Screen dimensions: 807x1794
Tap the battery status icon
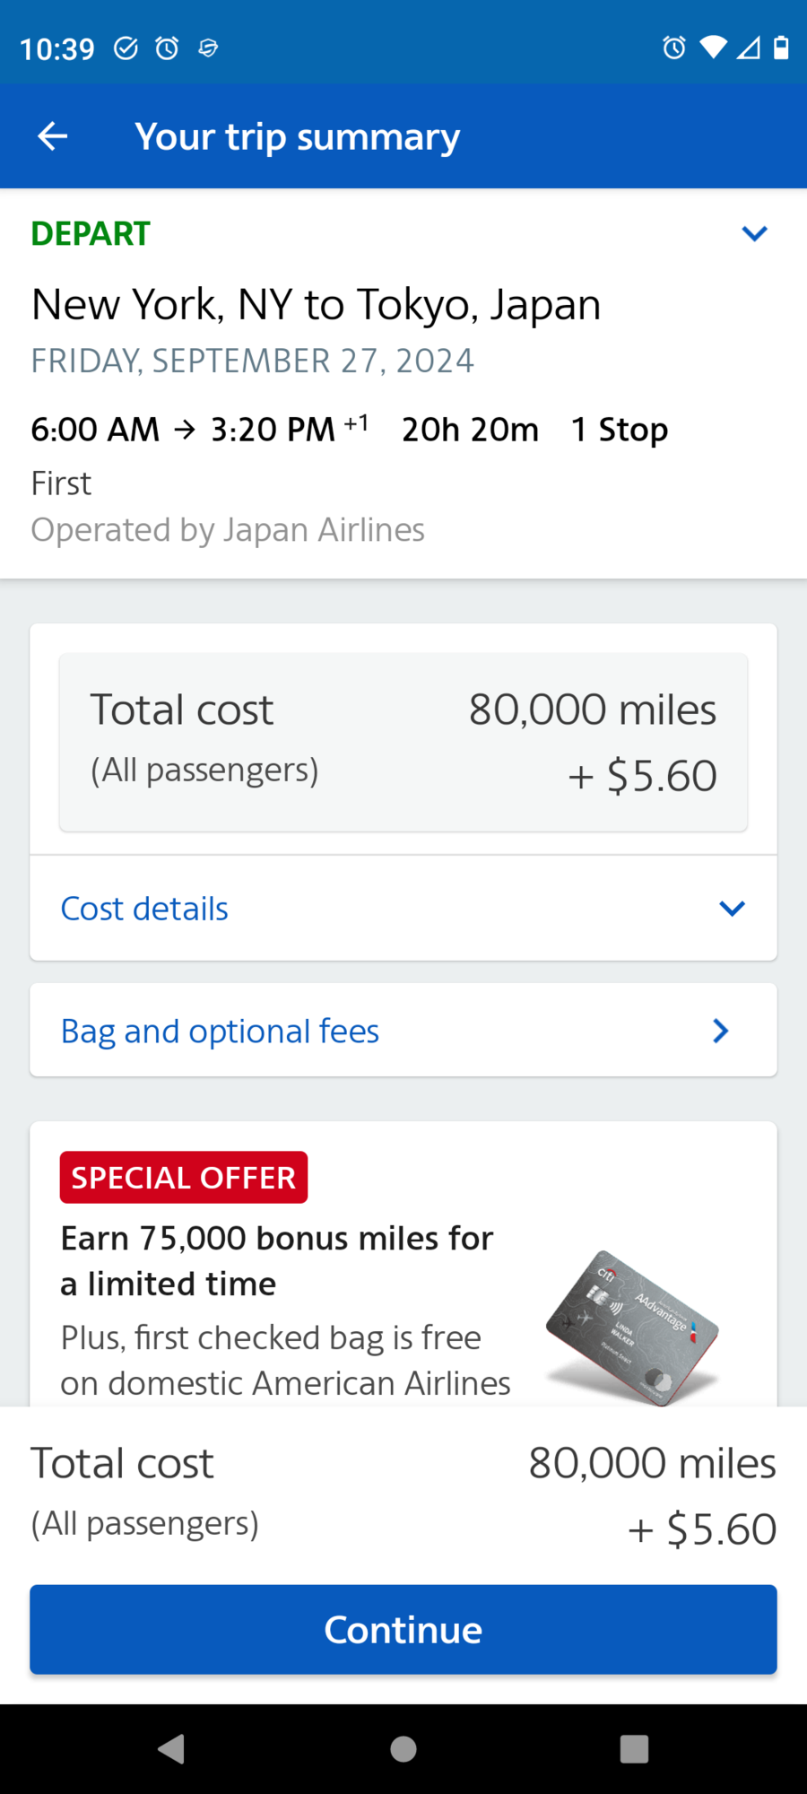(781, 48)
